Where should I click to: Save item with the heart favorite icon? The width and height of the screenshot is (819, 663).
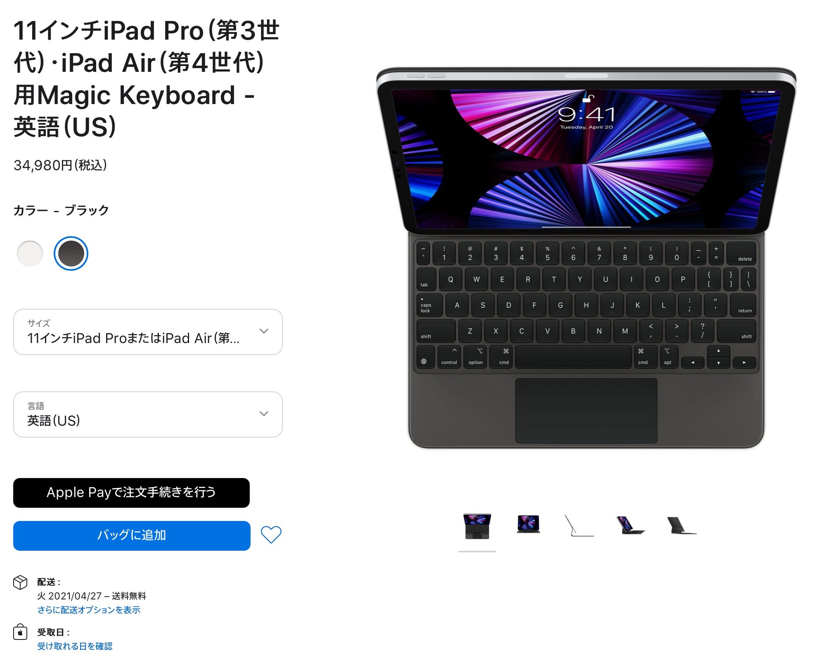[x=271, y=535]
